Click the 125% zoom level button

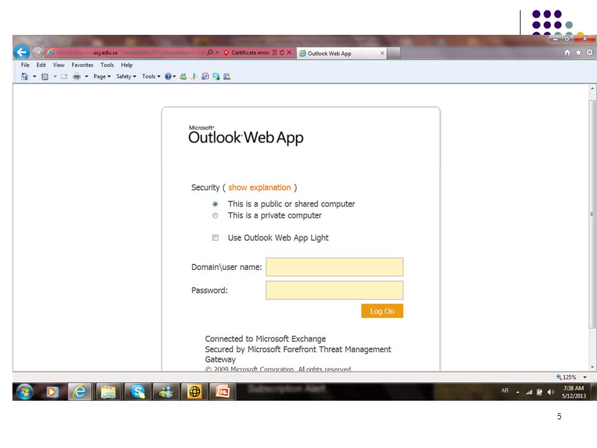(566, 377)
